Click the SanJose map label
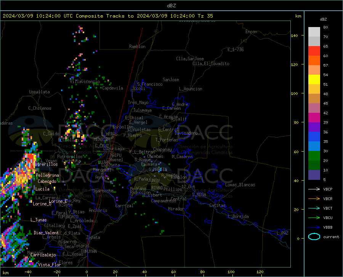The image size is (343, 277). pos(171,80)
